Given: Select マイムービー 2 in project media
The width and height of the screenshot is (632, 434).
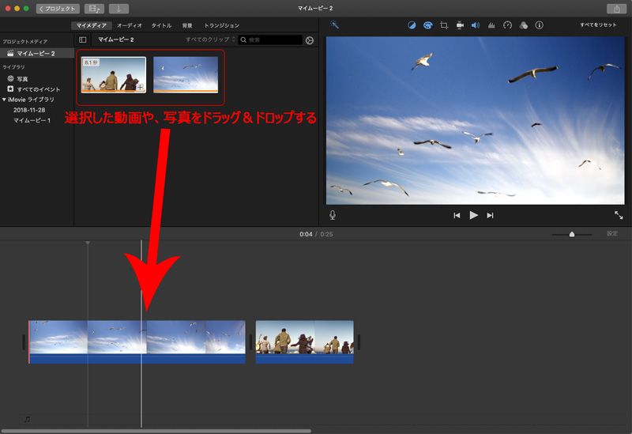Looking at the screenshot, I should [x=37, y=53].
